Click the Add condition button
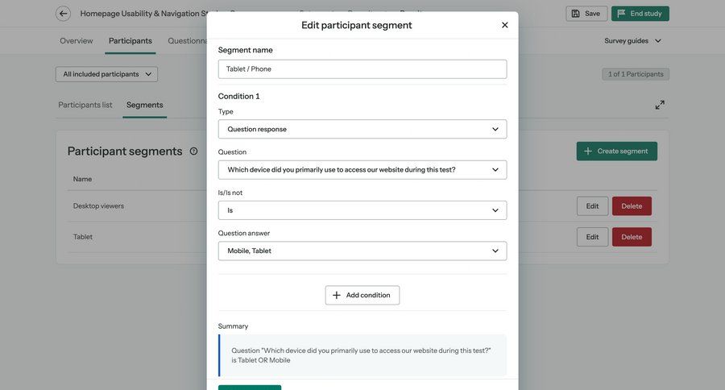 (x=362, y=296)
